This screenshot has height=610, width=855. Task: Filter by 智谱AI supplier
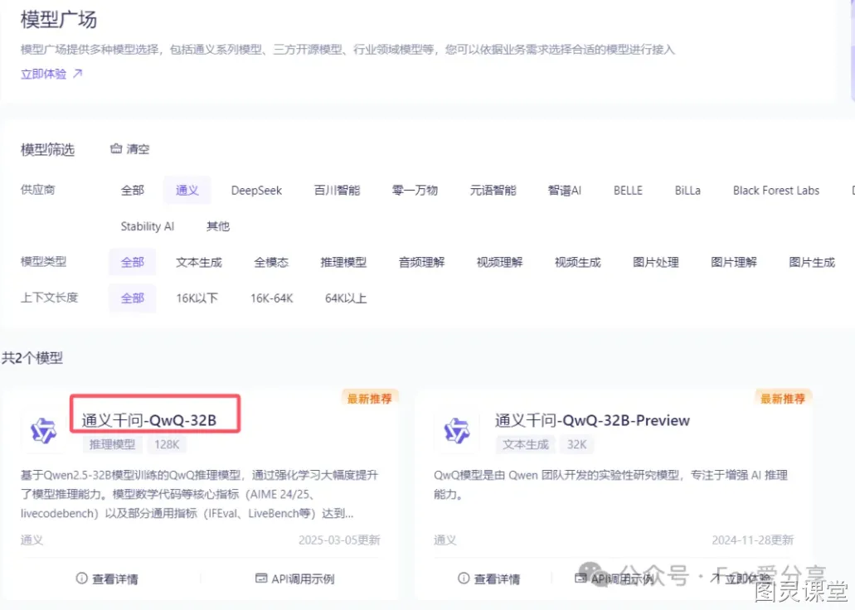click(565, 191)
